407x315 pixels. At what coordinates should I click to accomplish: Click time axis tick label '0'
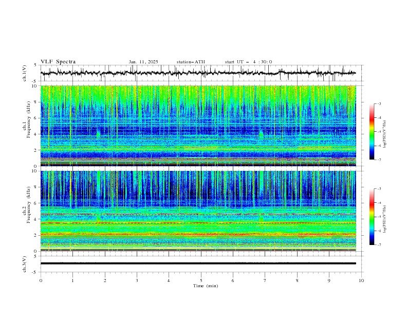point(41,281)
